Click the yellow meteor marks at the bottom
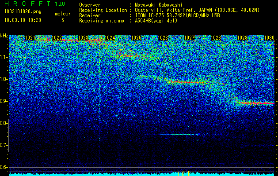This screenshot has width=278, height=176. 184,173
